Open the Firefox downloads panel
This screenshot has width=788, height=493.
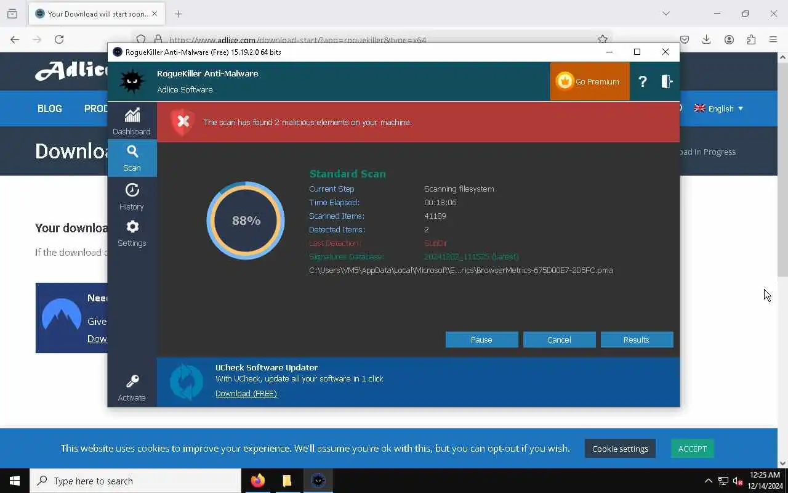(x=707, y=39)
